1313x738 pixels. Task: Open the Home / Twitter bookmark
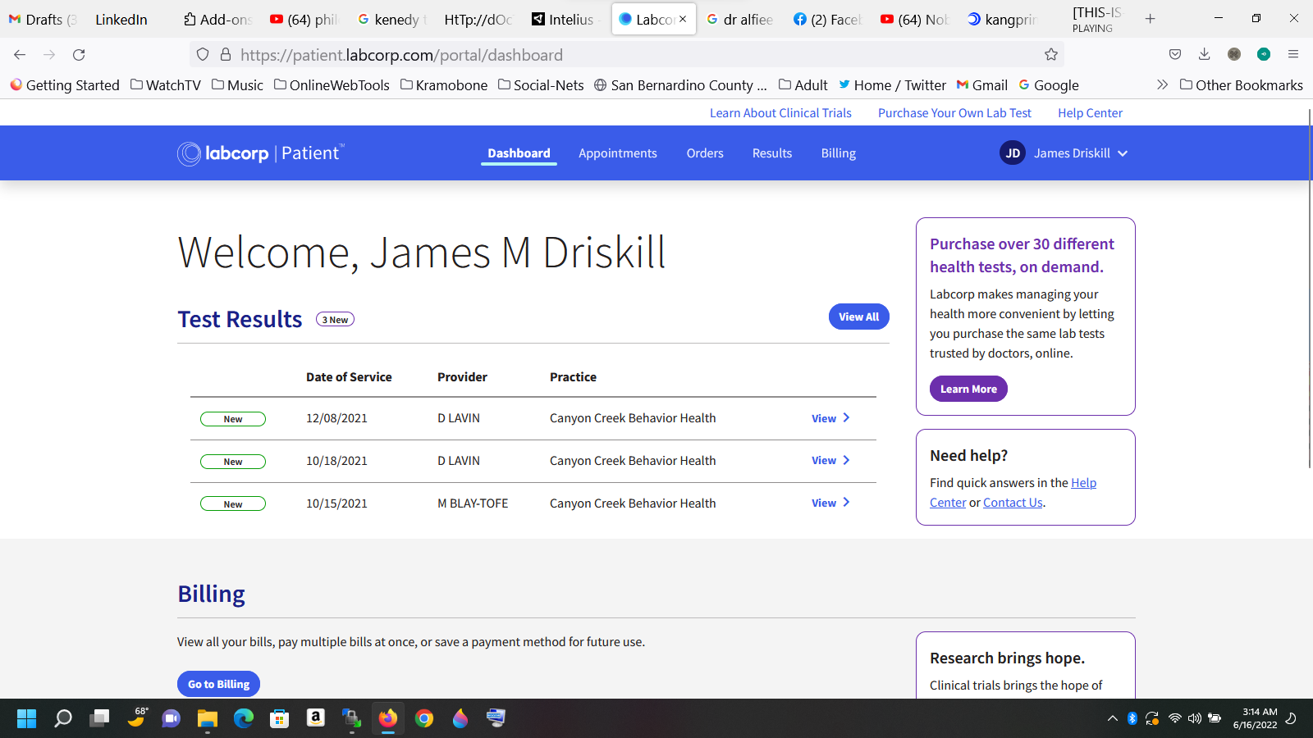tap(892, 85)
